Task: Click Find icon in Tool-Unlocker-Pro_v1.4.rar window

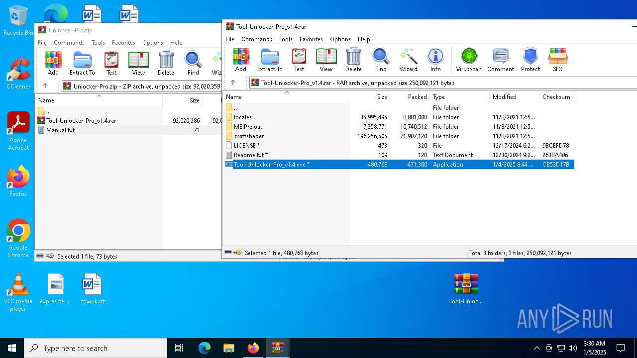Action: pyautogui.click(x=381, y=60)
